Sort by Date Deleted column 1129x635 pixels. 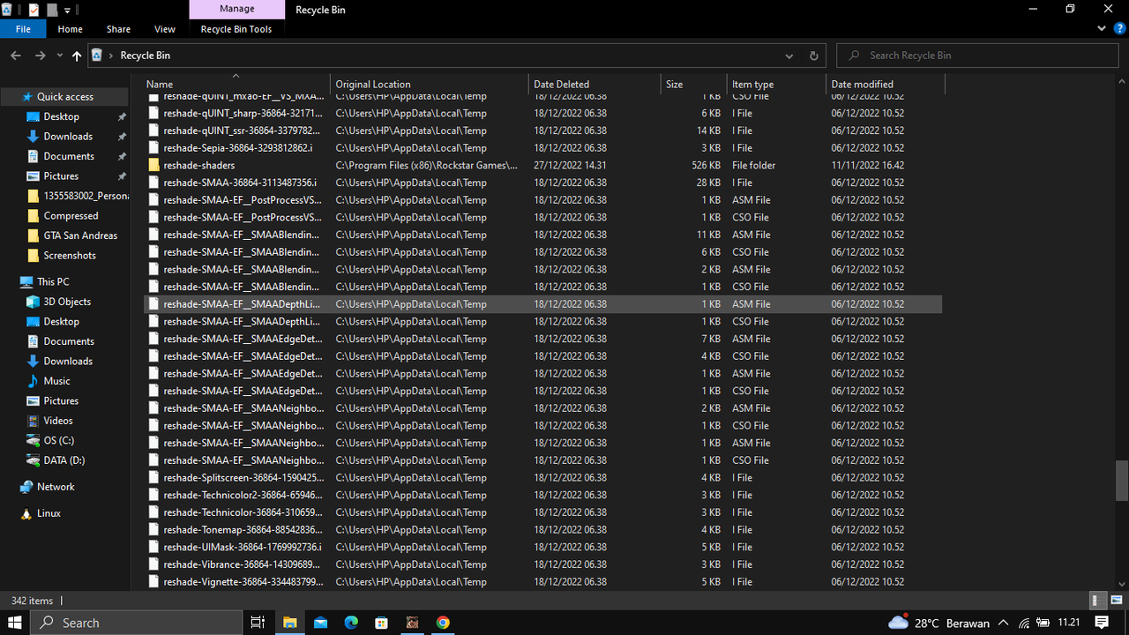[595, 84]
